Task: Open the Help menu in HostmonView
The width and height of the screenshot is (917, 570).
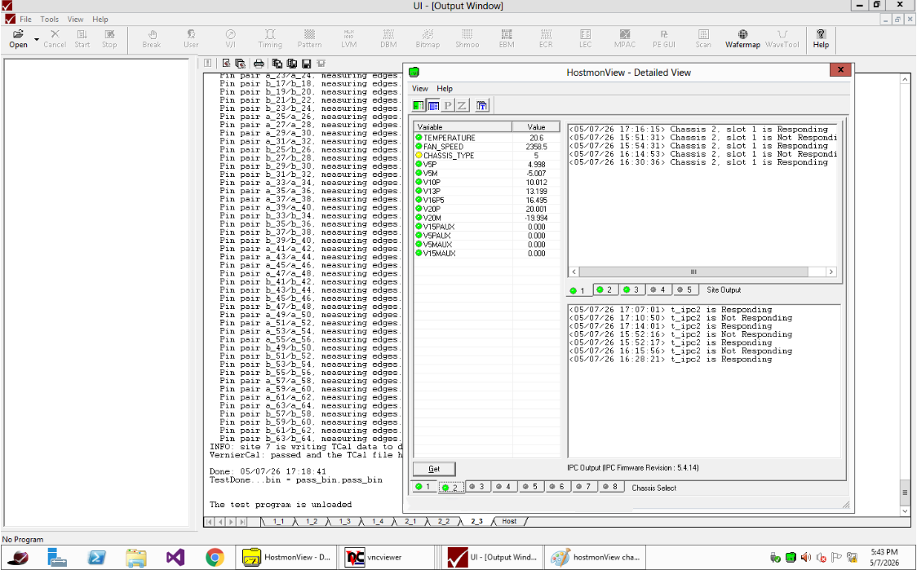Action: [445, 88]
